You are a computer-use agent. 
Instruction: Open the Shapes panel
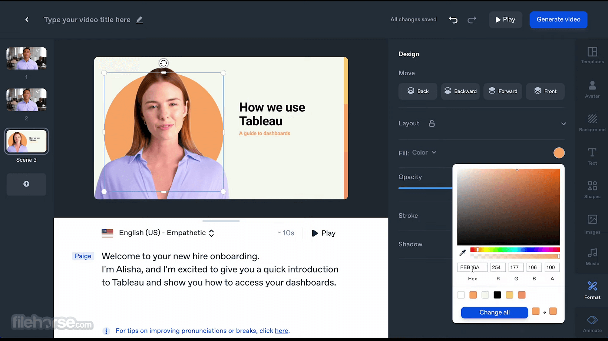click(592, 189)
